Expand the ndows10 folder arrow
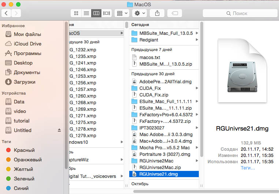 [122, 142]
